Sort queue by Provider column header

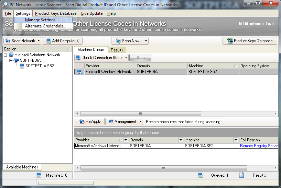click(x=110, y=66)
